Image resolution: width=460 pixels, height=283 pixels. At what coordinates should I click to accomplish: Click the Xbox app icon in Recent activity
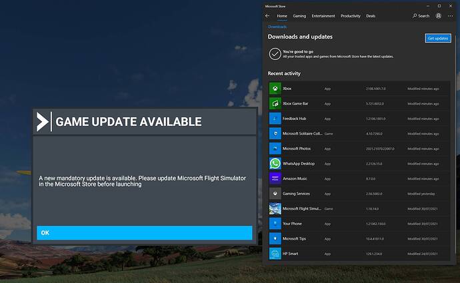point(275,89)
